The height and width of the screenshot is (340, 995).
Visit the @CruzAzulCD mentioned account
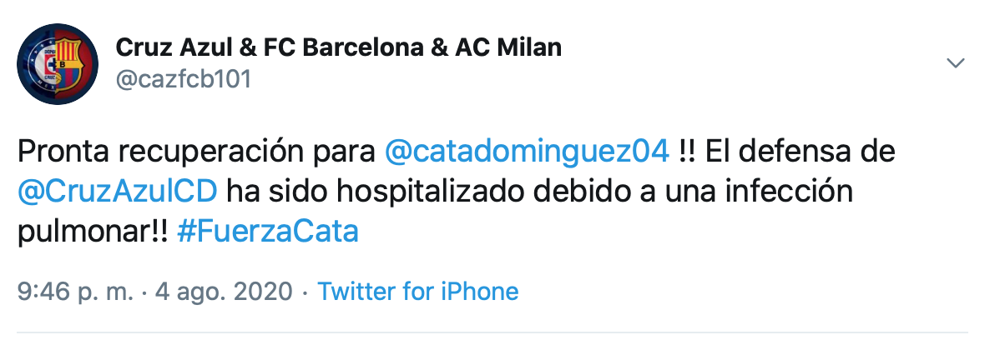pos(118,191)
